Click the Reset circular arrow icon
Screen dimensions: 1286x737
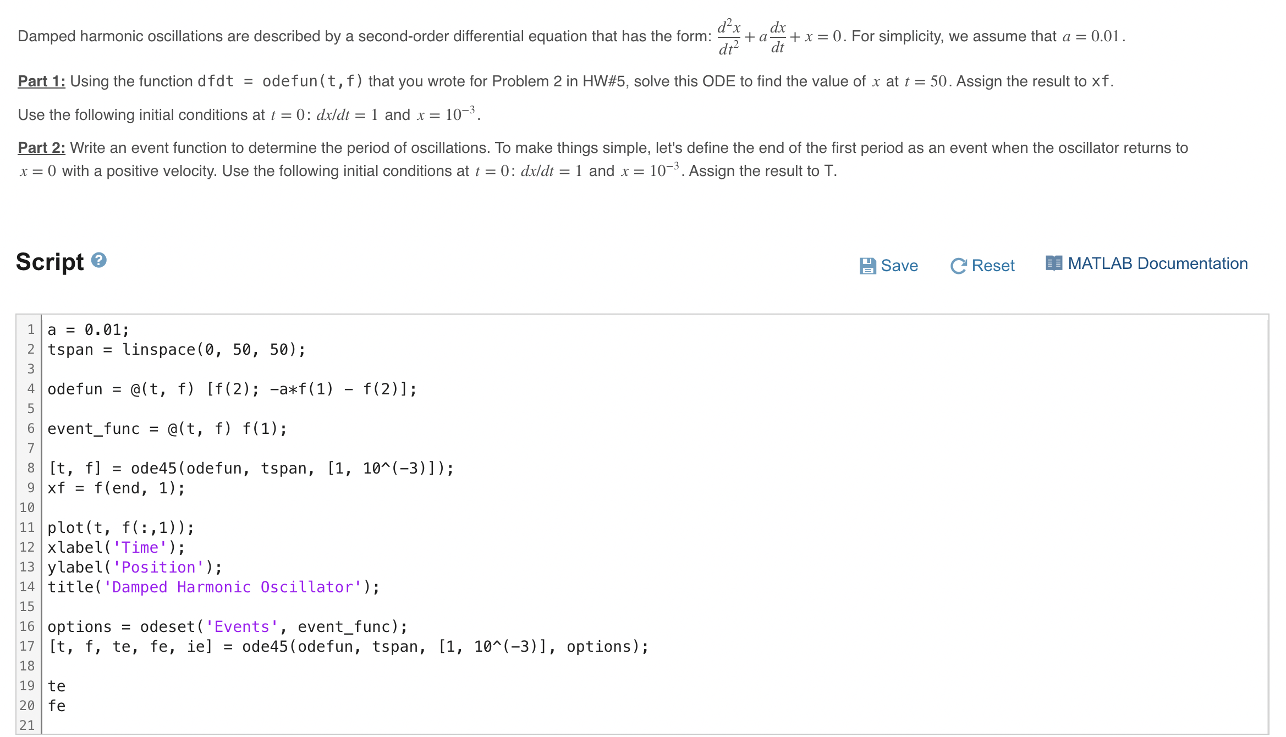pos(958,265)
